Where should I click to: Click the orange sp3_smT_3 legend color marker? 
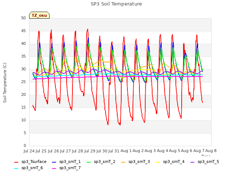click(x=123, y=162)
